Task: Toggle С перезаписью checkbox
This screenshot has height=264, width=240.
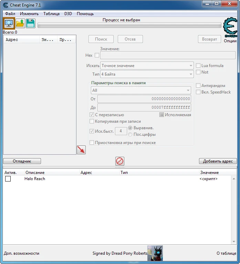Action: [92, 115]
